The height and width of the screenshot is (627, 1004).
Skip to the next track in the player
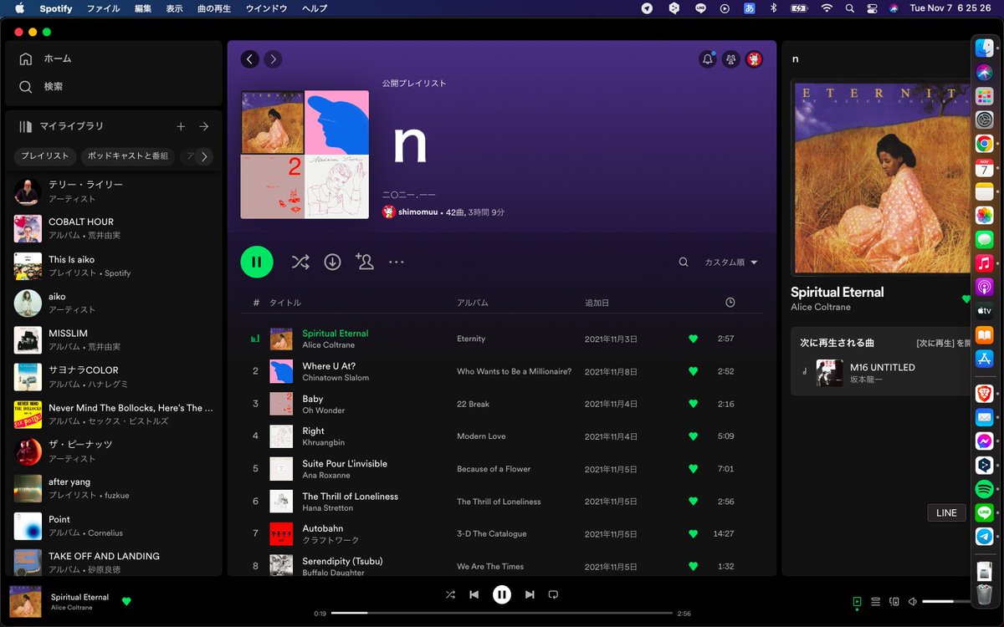(529, 594)
